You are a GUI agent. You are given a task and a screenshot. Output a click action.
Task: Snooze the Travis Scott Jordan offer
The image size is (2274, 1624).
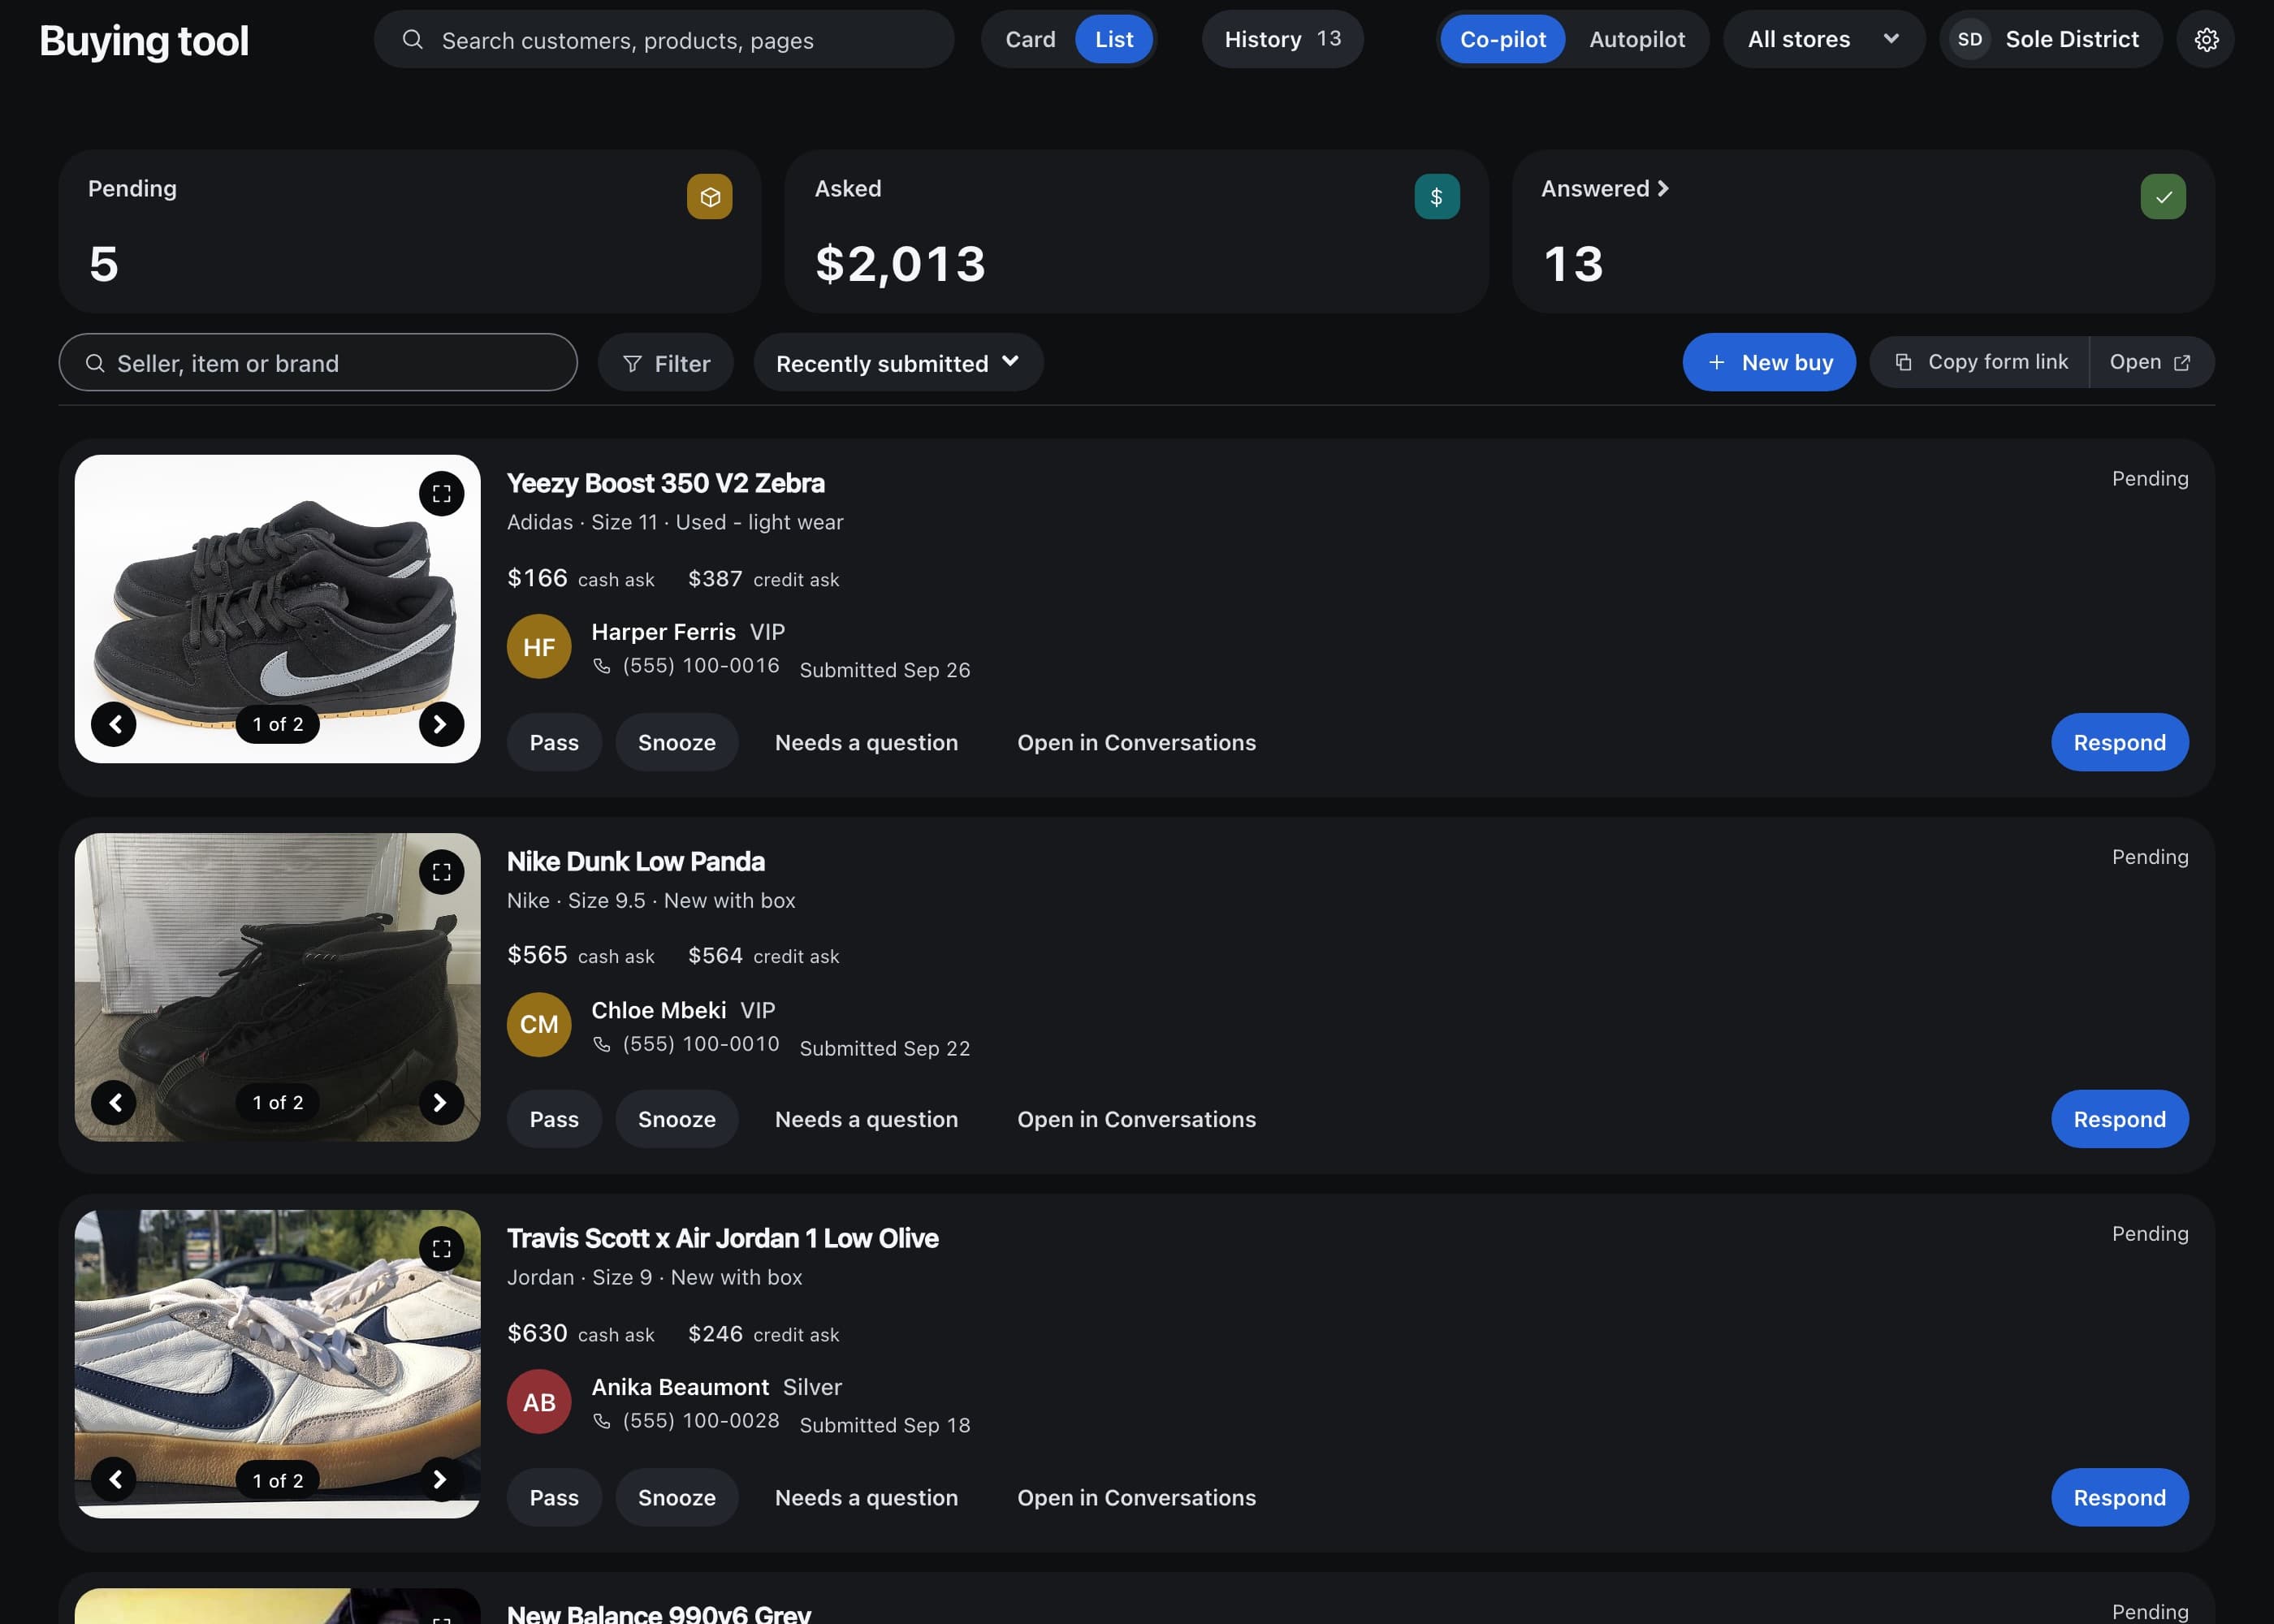click(x=677, y=1497)
